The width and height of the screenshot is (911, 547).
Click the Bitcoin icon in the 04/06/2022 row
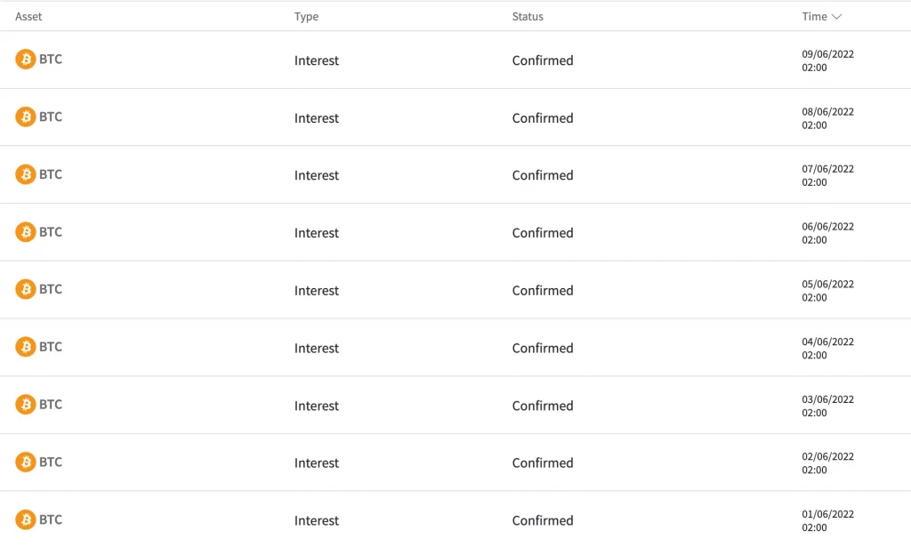point(26,347)
